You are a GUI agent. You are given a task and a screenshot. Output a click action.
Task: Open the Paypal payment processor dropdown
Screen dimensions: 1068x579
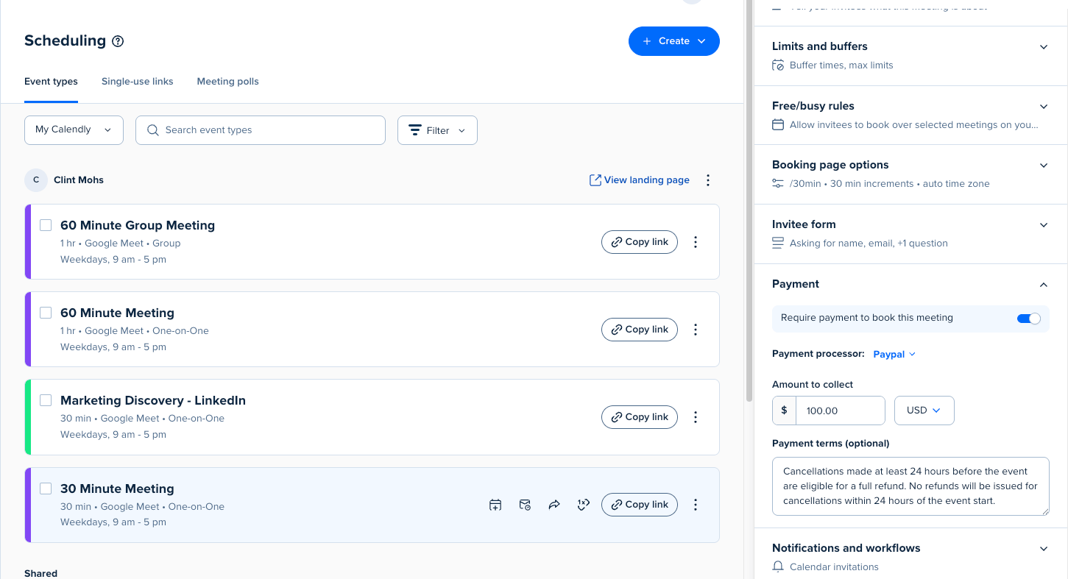pos(894,355)
